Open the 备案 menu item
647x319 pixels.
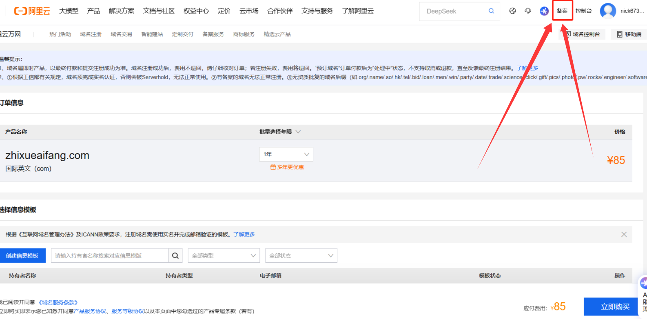(562, 11)
